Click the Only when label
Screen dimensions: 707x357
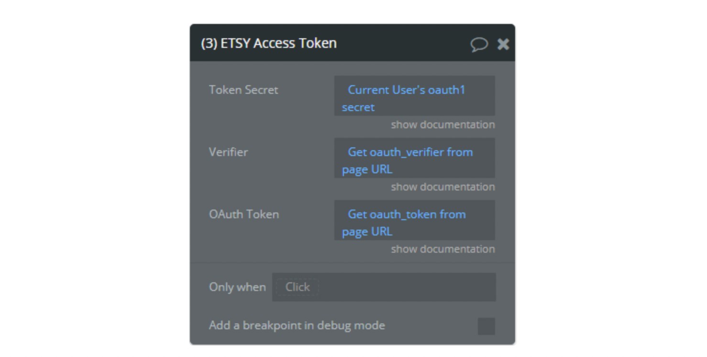(237, 287)
